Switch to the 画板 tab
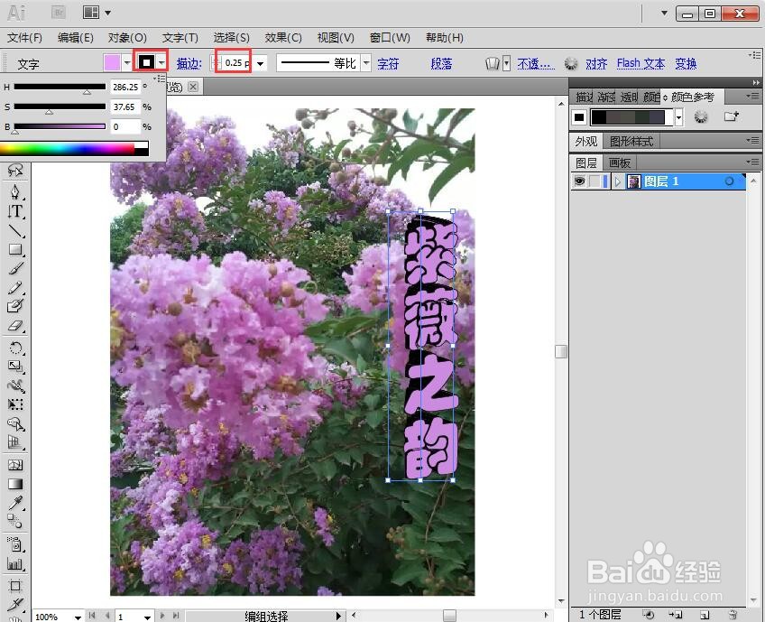This screenshot has height=622, width=765. pyautogui.click(x=620, y=162)
